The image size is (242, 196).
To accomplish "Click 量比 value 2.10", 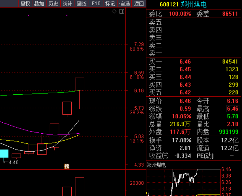I will 233,124.
